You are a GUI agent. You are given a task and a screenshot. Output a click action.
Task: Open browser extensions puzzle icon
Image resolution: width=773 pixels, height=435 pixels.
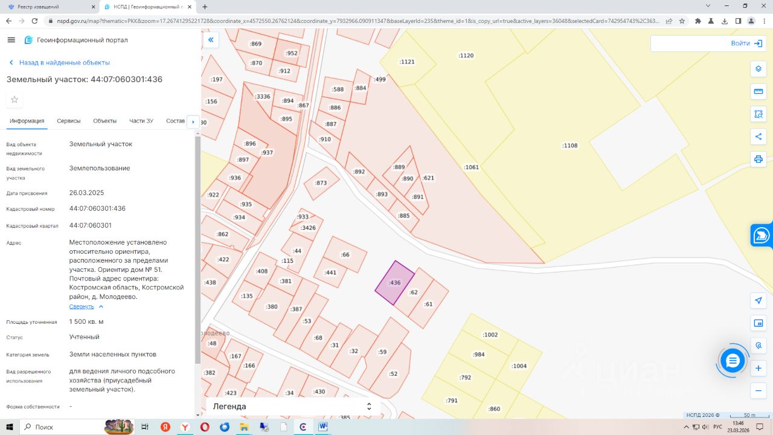[698, 21]
